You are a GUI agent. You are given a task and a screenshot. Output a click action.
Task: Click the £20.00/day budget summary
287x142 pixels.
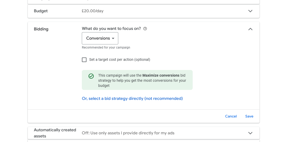pyautogui.click(x=93, y=11)
